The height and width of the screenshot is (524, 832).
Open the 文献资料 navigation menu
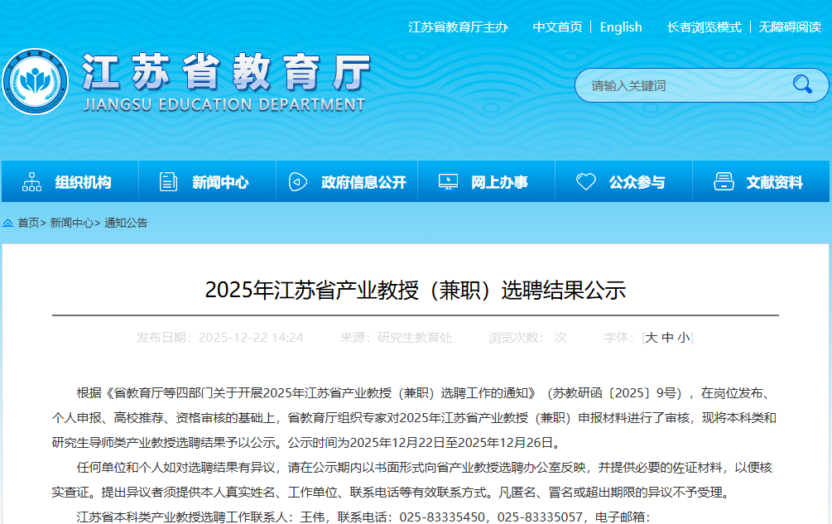[774, 182]
